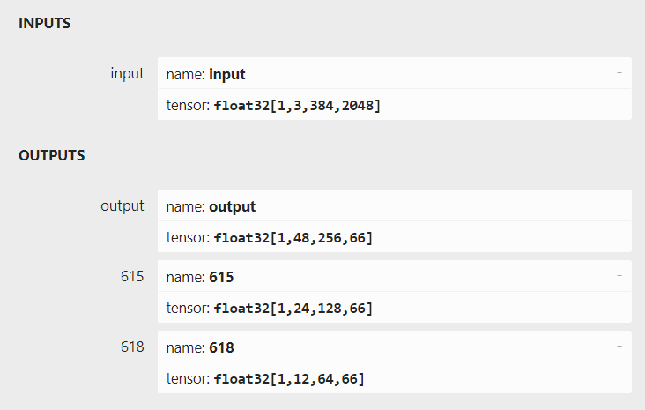
Task: Click the 'tensor:' label in the 618 entry
Action: tap(188, 379)
